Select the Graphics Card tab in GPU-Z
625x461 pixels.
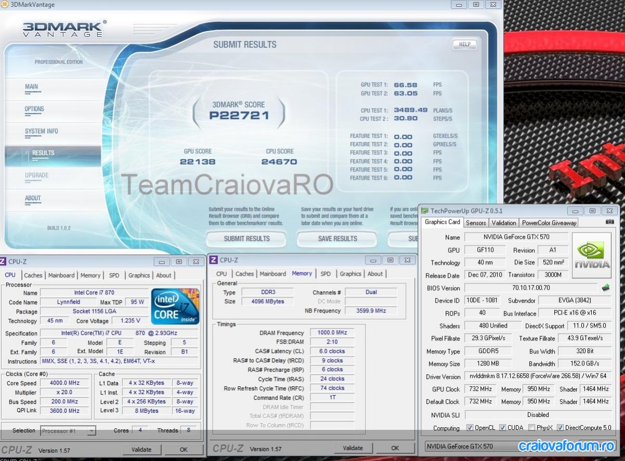[442, 222]
